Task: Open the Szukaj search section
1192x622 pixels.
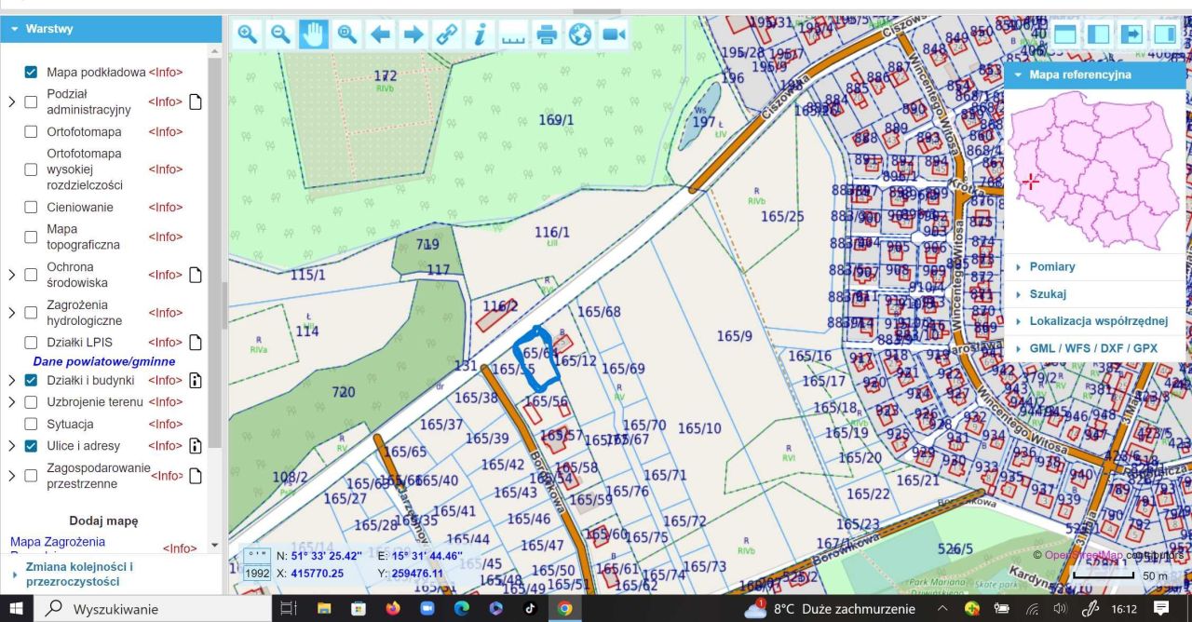Action: click(1048, 294)
